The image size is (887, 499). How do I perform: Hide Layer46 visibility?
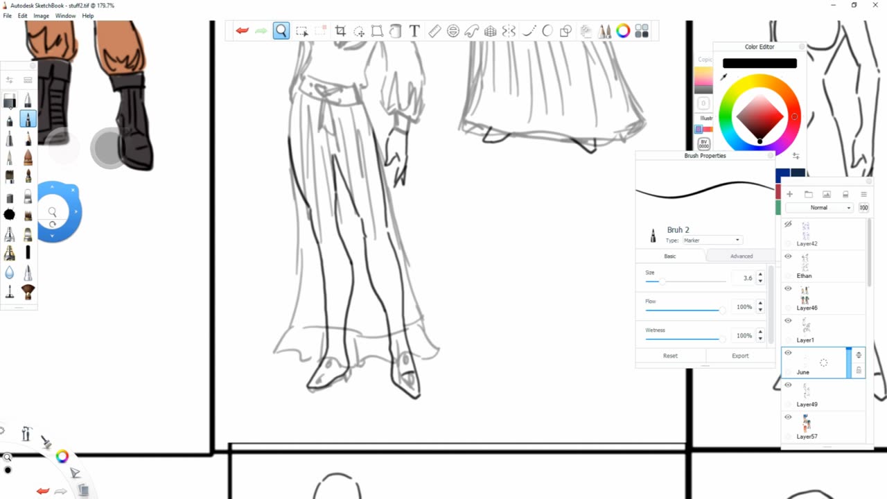click(788, 288)
